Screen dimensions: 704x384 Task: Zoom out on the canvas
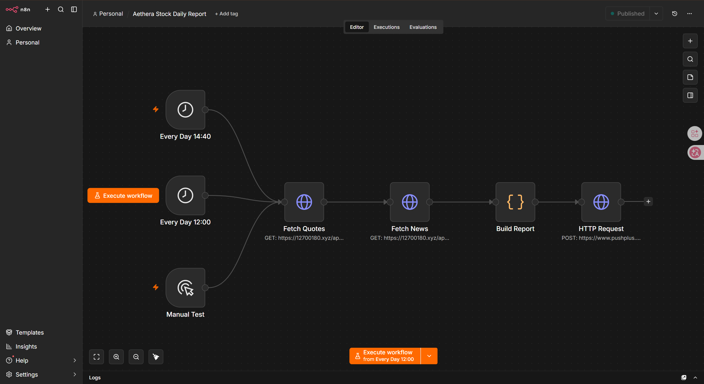tap(136, 357)
